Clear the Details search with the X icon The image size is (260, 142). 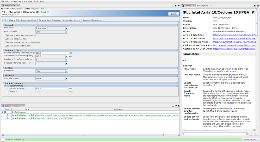tap(246, 134)
